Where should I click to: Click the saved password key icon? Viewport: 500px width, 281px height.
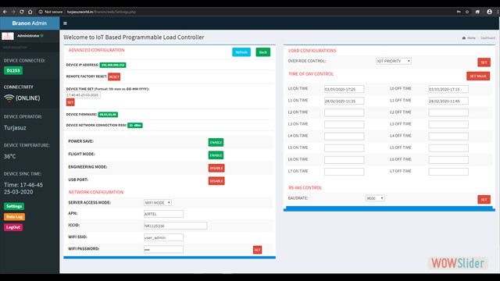tap(459, 12)
